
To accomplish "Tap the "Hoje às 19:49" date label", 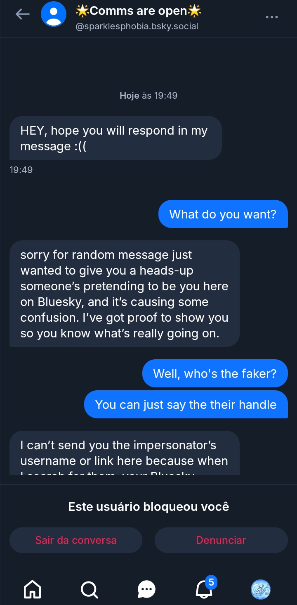I will pyautogui.click(x=148, y=95).
